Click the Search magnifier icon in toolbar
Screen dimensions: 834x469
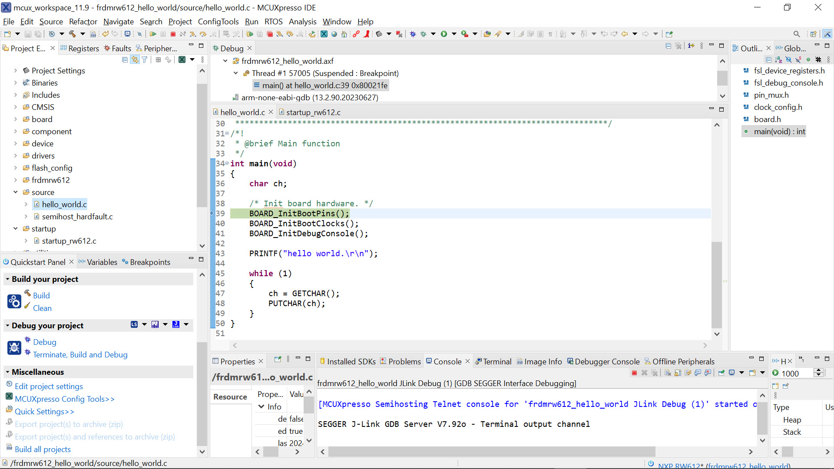pos(796,34)
